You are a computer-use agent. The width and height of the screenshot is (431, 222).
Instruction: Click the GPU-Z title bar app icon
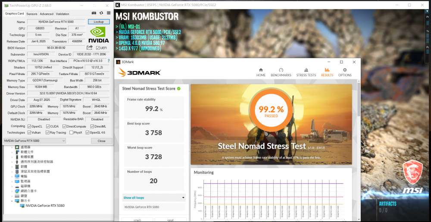coord(6,6)
